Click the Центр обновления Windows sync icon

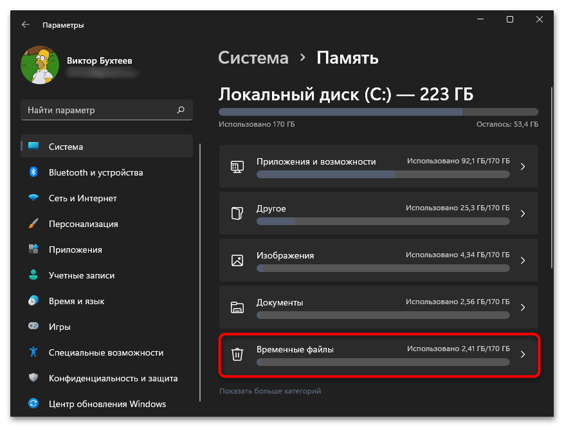point(33,403)
